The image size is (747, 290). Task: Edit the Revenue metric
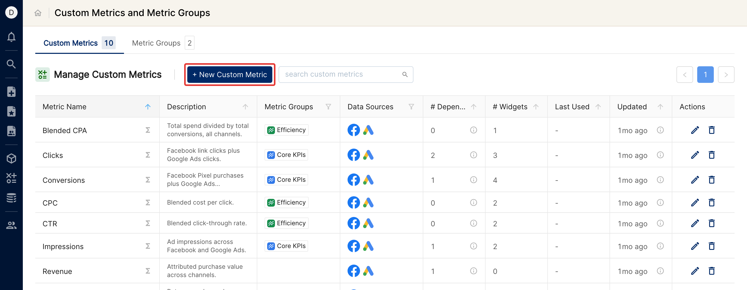(695, 271)
